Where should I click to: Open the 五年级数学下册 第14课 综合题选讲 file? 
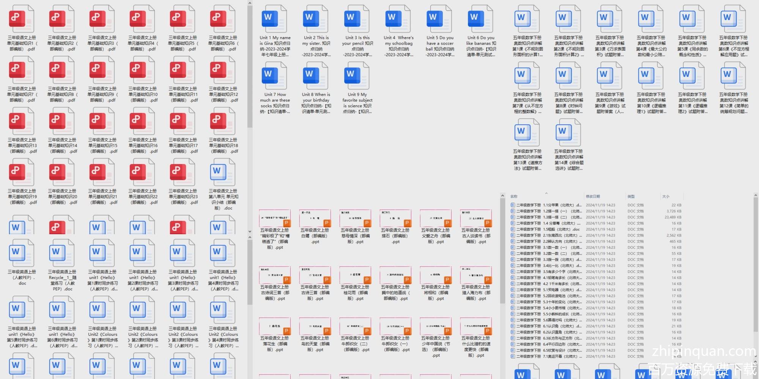pos(568,133)
